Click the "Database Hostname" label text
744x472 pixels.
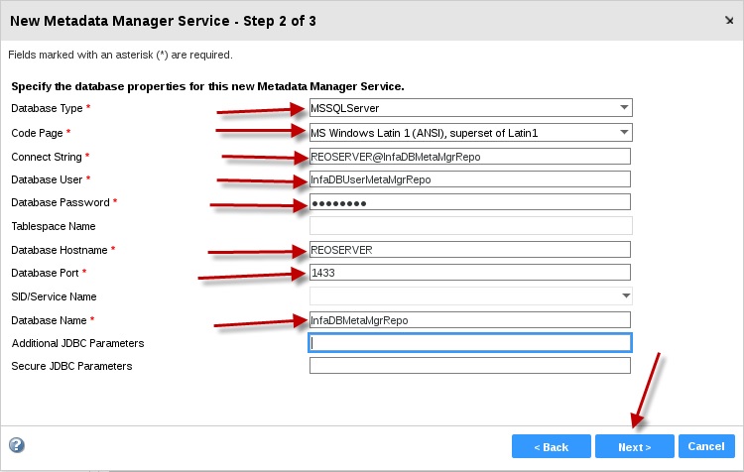pos(60,250)
